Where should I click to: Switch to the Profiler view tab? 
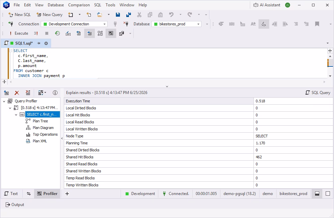pos(47,194)
